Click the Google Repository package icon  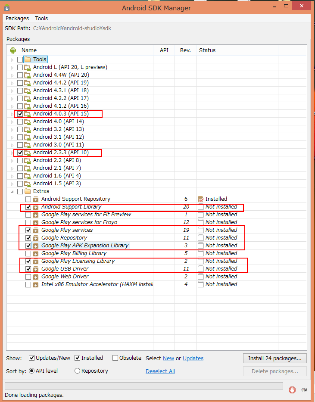point(36,238)
